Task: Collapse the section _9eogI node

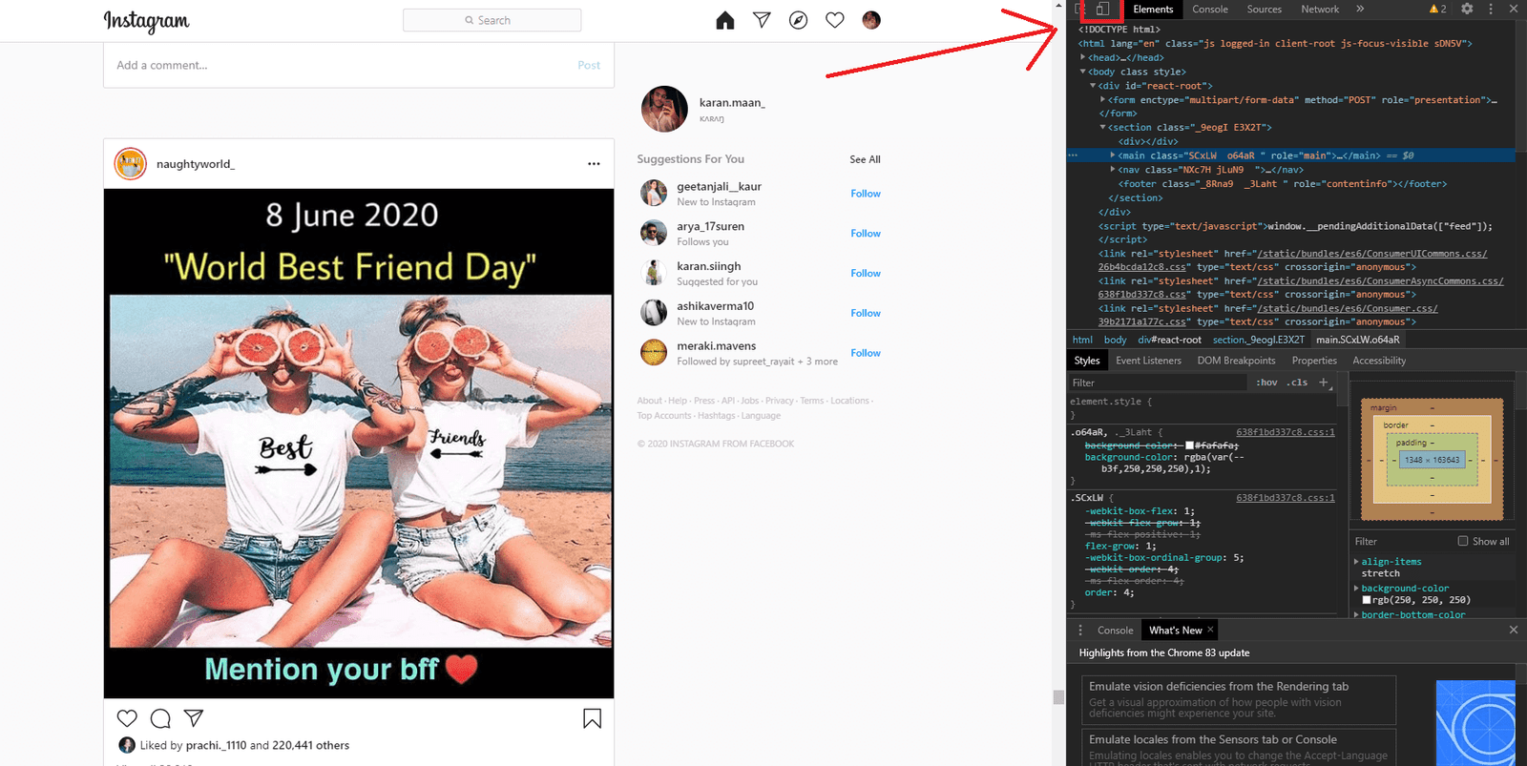Action: coord(1102,127)
